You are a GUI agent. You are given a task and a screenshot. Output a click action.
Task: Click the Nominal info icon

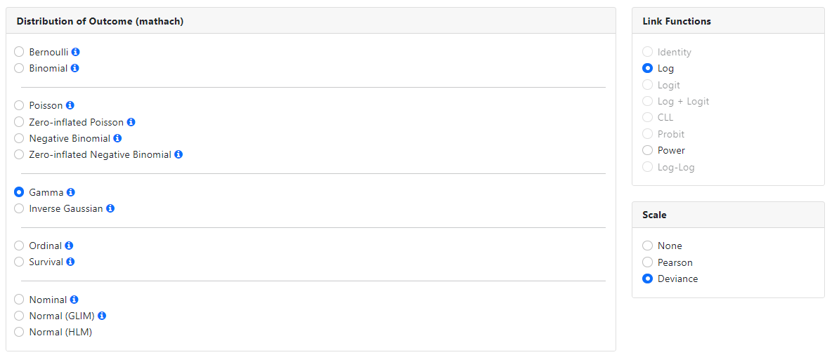click(x=74, y=300)
